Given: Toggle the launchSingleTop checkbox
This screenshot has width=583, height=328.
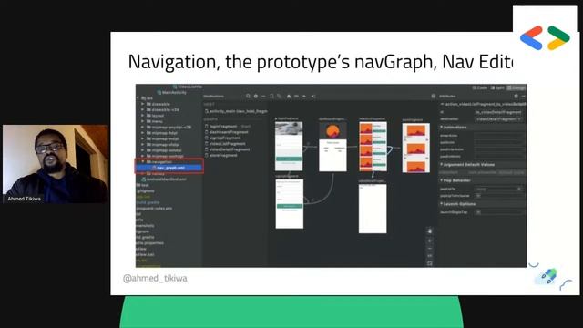Looking at the screenshot, I should (478, 212).
